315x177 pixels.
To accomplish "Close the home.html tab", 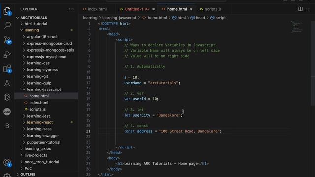I will (191, 9).
